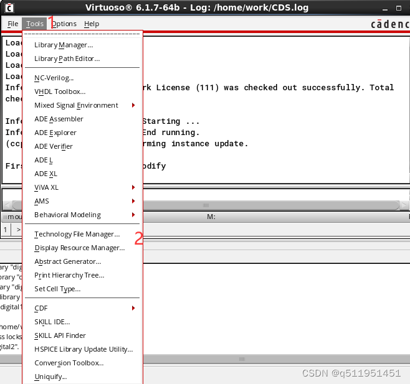Image resolution: width=410 pixels, height=384 pixels.
Task: Select ADE L entry
Action: pyautogui.click(x=82, y=160)
